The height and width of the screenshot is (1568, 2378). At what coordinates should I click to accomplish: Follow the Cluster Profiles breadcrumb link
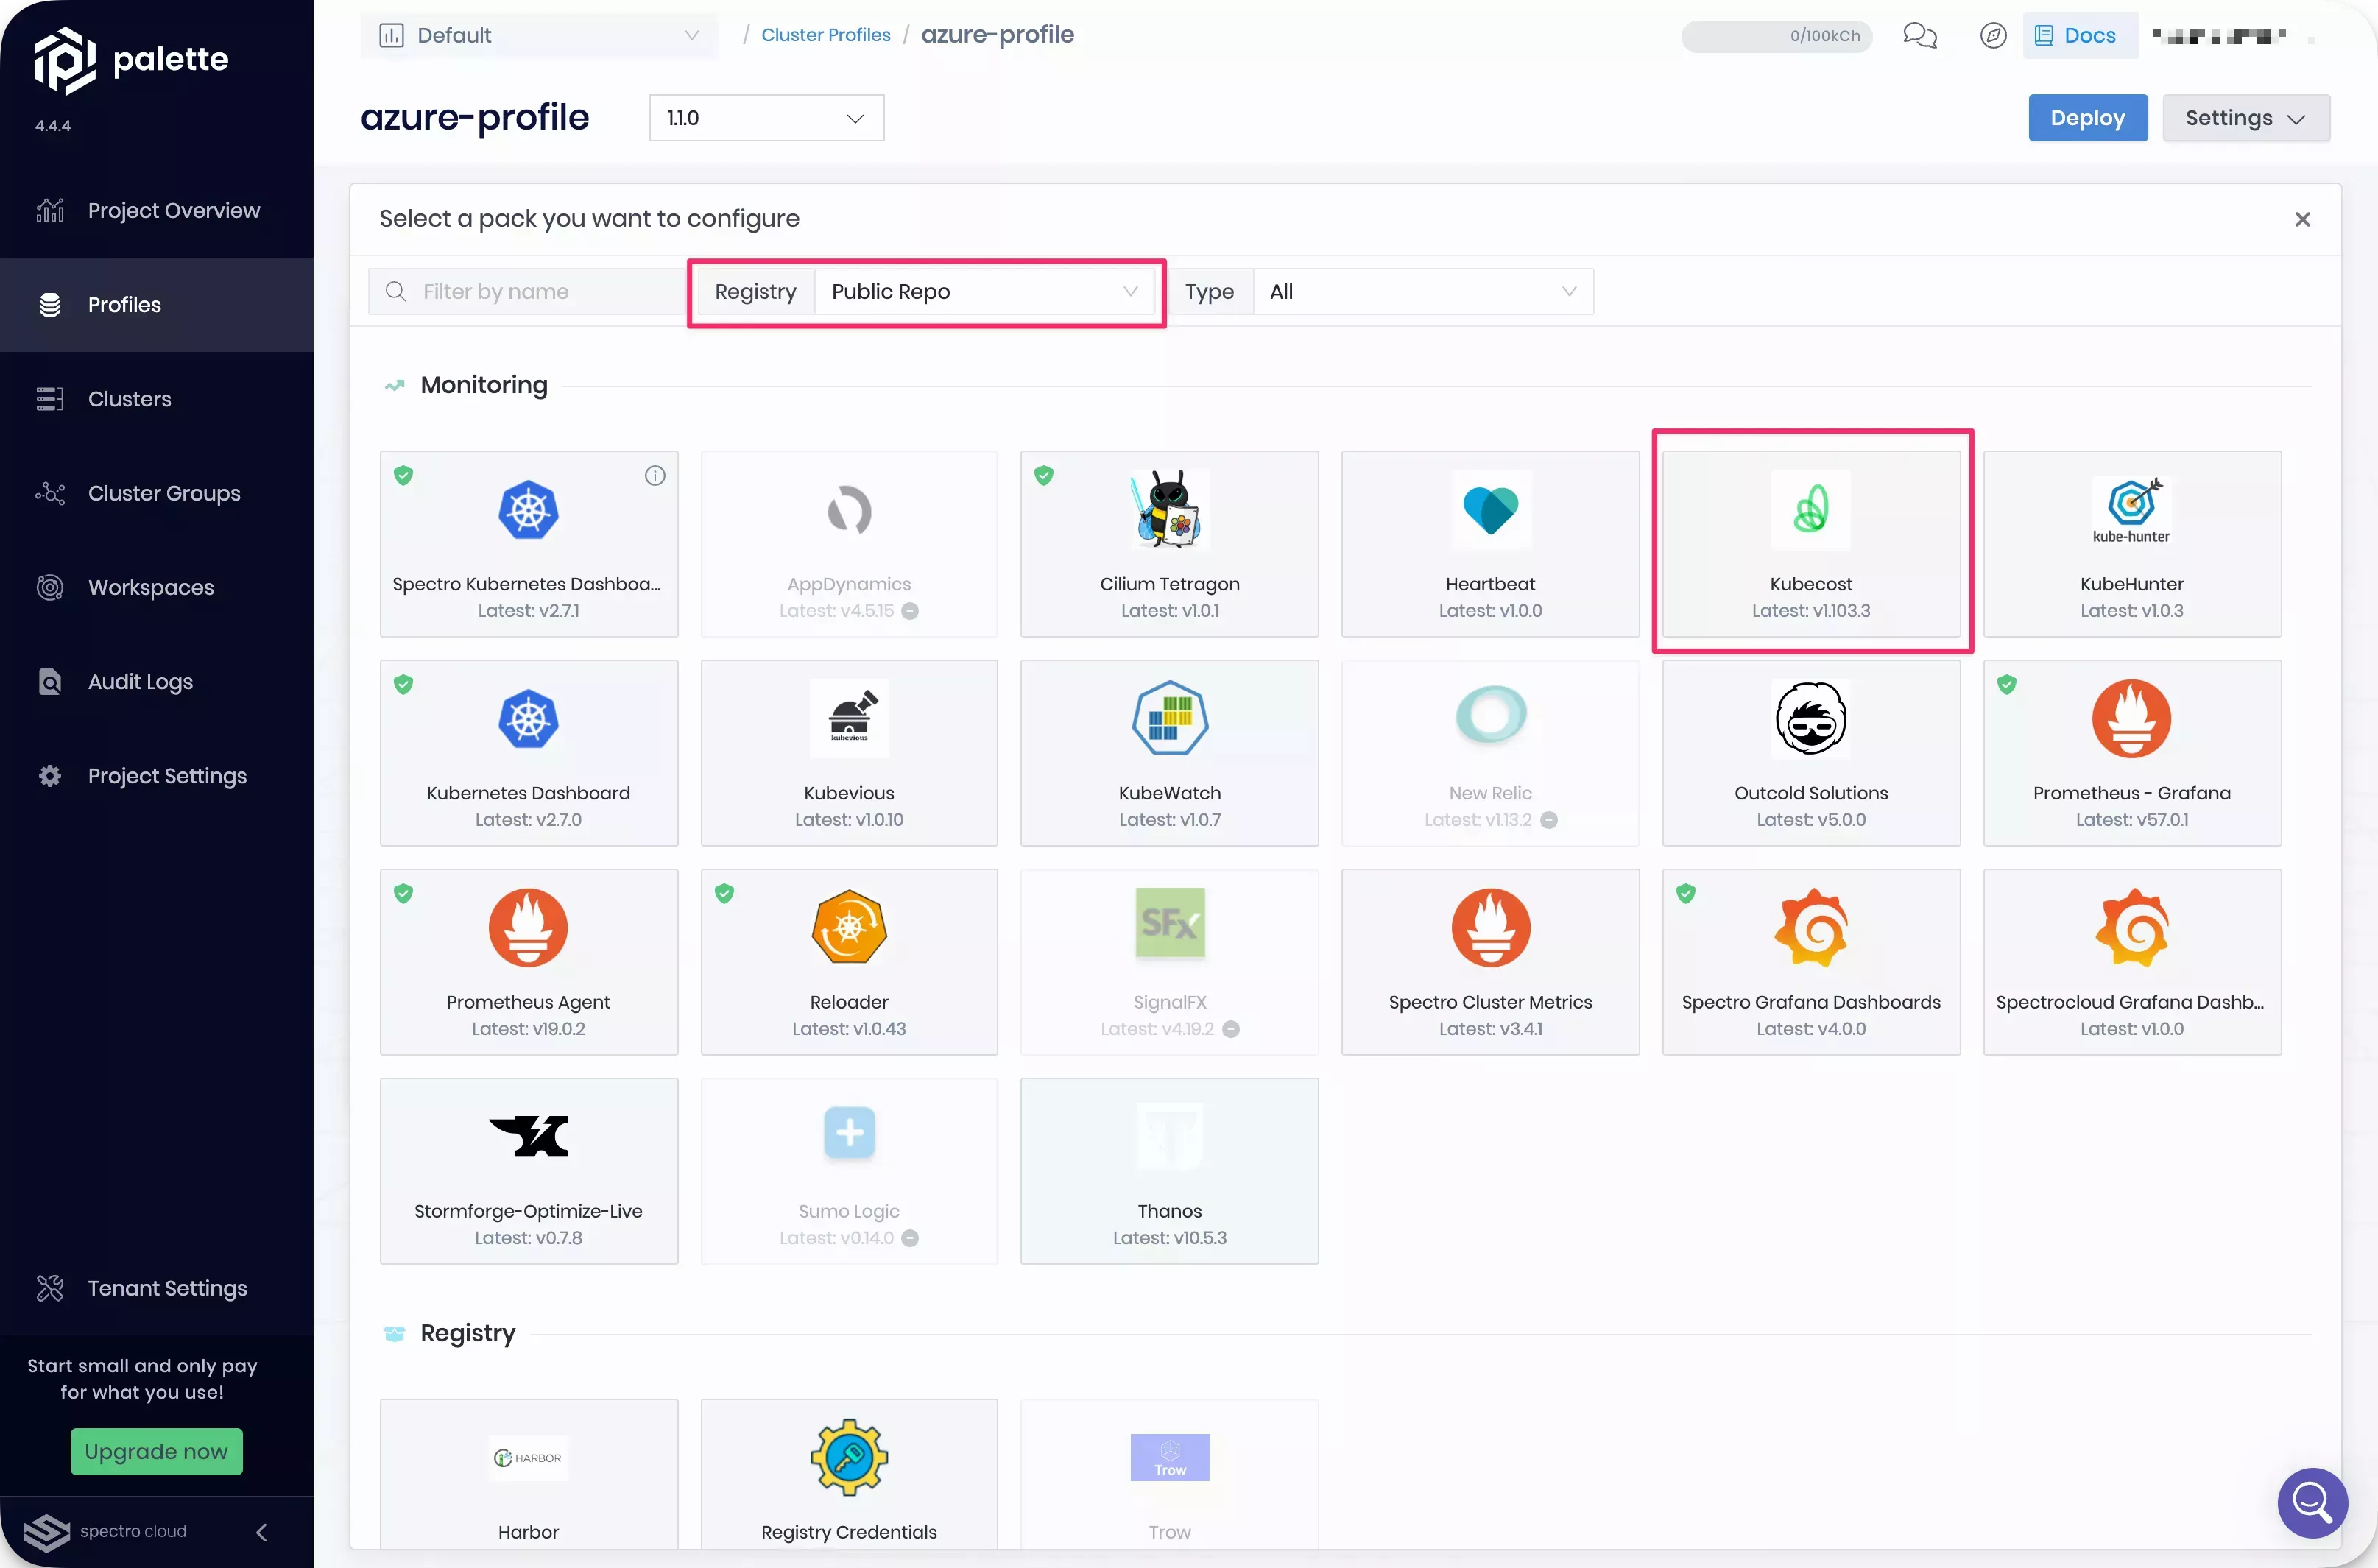[x=825, y=35]
